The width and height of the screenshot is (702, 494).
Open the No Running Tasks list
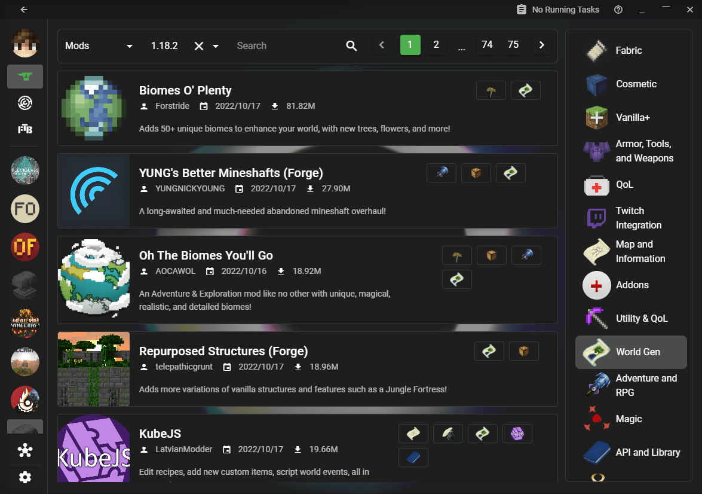(557, 10)
